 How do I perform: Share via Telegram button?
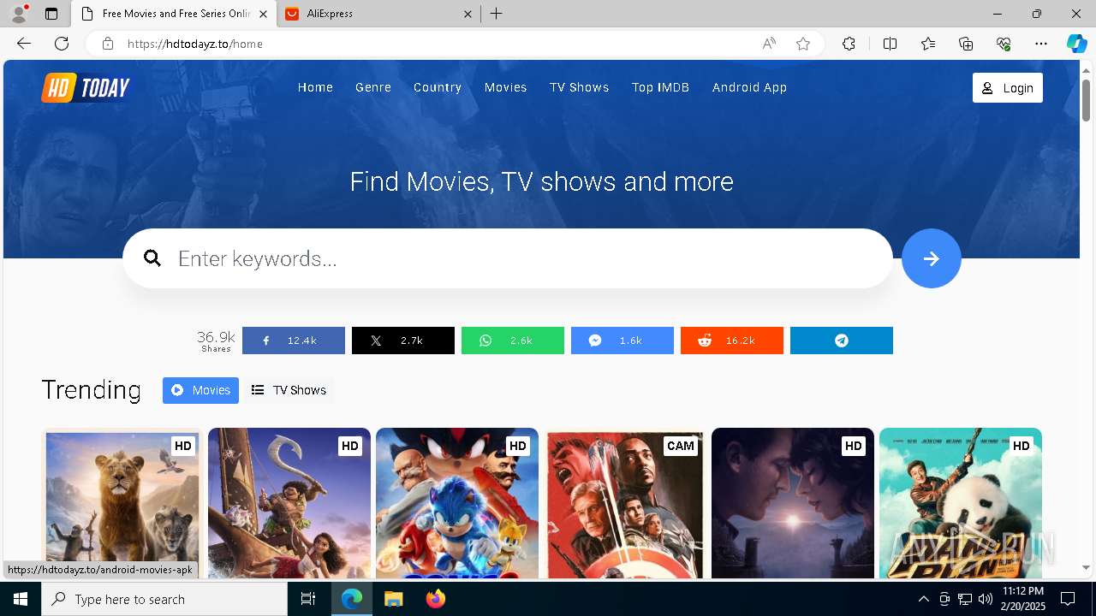pyautogui.click(x=842, y=341)
